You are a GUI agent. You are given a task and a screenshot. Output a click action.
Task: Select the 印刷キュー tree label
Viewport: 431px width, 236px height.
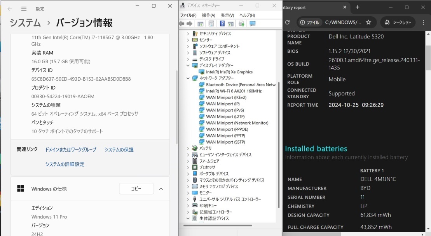[208, 206]
